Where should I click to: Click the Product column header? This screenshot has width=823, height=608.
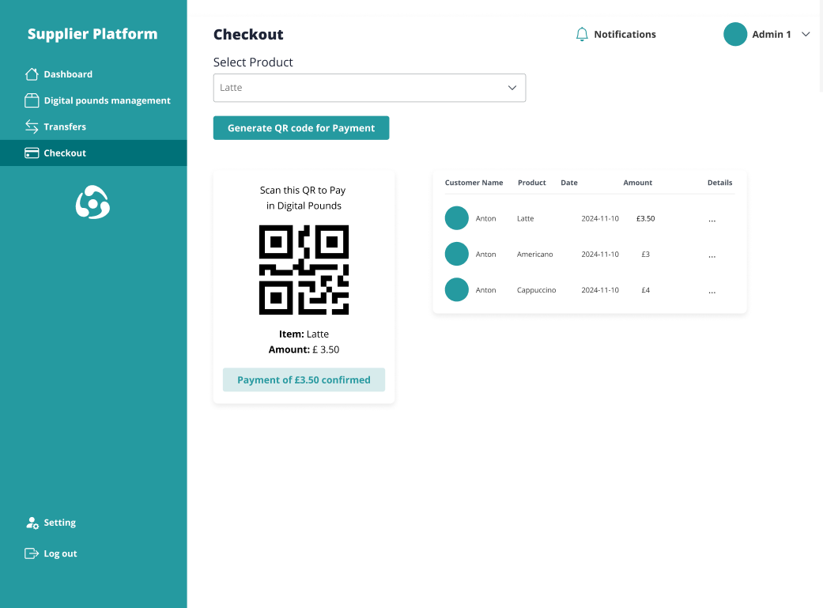[x=532, y=183]
